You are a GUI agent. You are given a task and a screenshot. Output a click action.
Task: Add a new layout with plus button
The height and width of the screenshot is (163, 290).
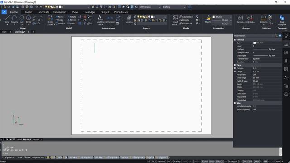point(41,139)
